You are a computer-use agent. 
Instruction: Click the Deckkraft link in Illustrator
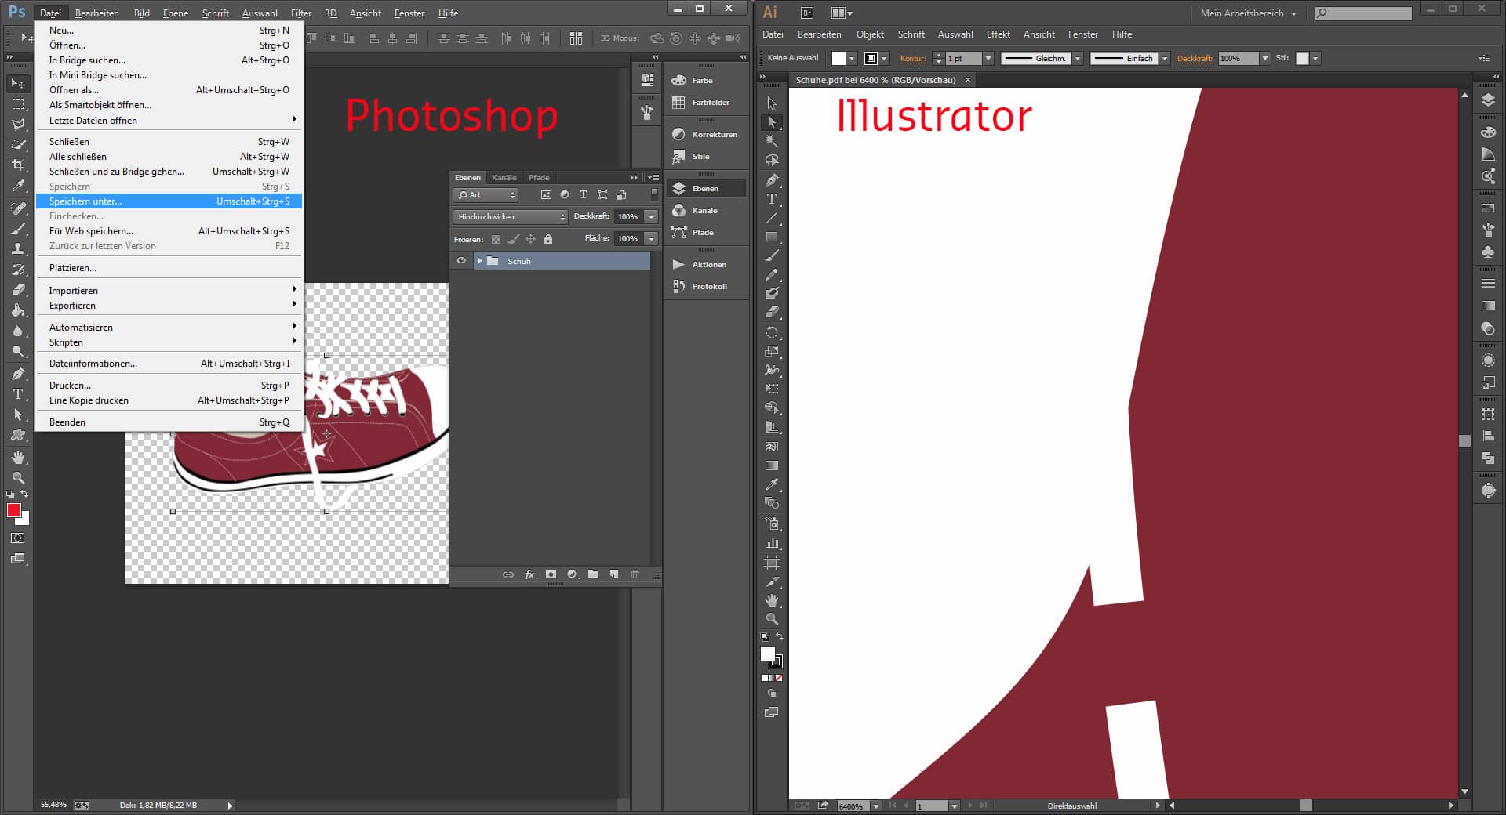[1195, 59]
